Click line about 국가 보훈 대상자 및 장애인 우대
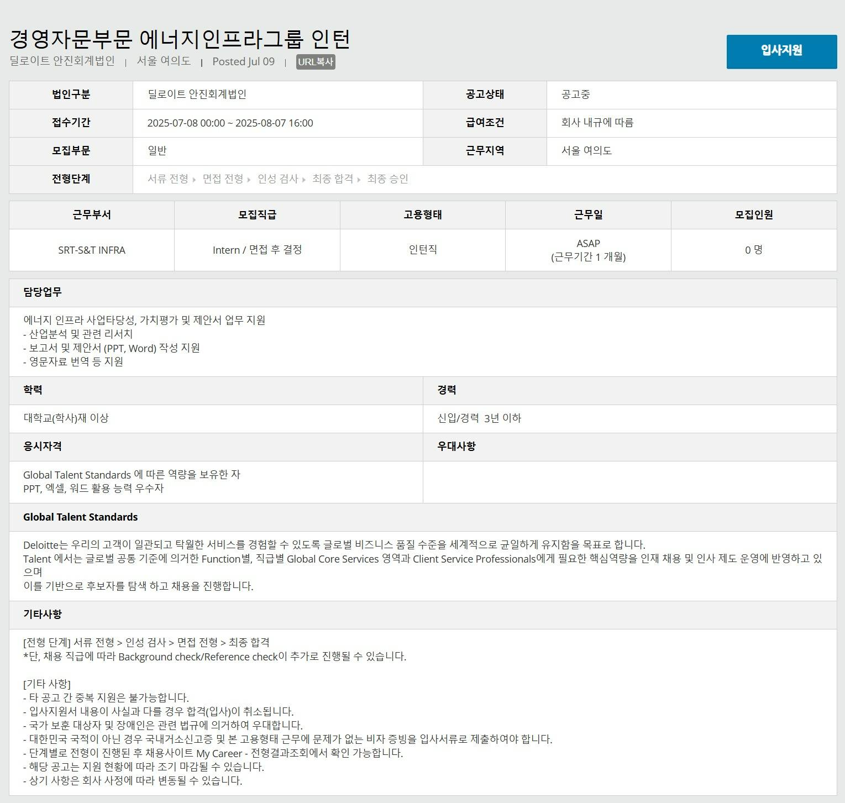 [163, 725]
